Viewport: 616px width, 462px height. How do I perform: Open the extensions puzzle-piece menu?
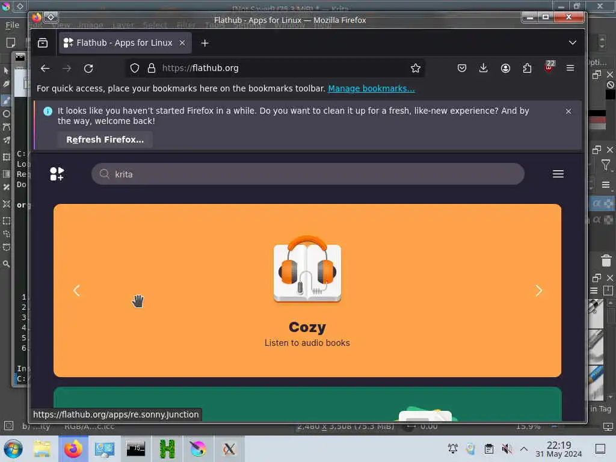(x=527, y=69)
